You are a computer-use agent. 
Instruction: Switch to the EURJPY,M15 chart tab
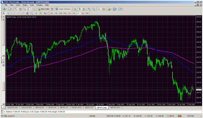(x=77, y=108)
